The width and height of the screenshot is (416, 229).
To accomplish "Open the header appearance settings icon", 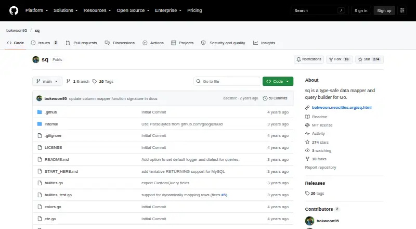I will (x=402, y=10).
